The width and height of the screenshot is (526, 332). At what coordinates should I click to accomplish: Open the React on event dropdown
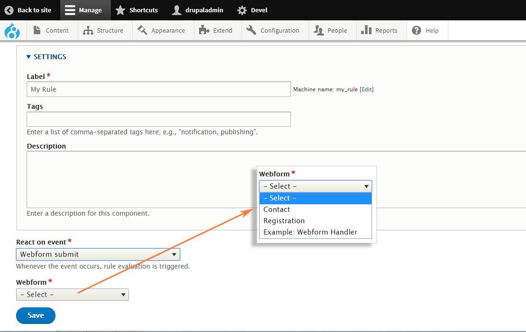click(x=98, y=254)
